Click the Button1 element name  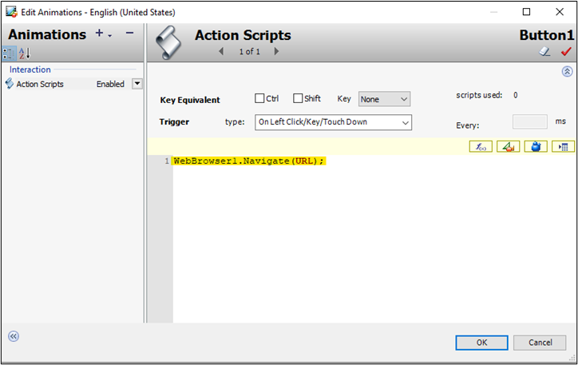[x=546, y=35]
